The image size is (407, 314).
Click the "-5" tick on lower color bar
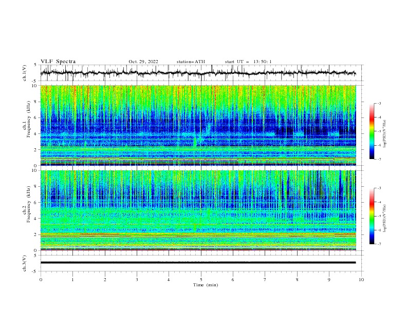379,216
